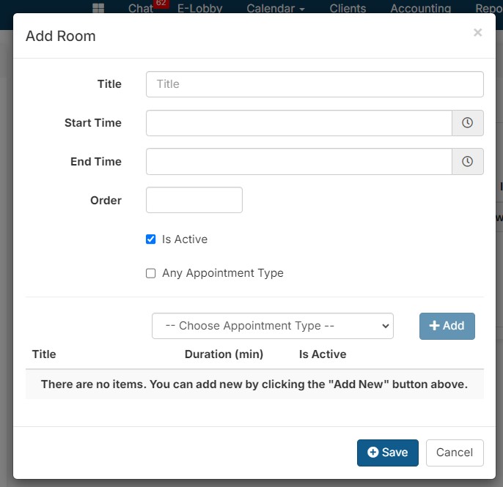This screenshot has height=487, width=503.
Task: Open the Start Time clock picker
Action: tap(468, 123)
